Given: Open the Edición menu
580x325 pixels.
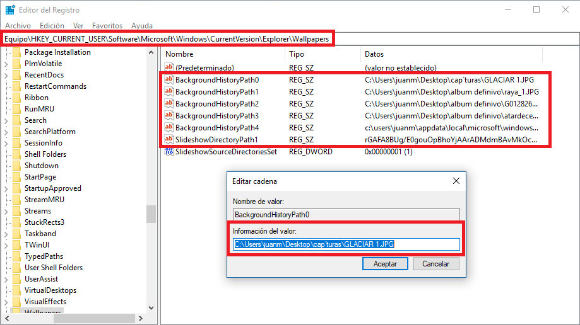Looking at the screenshot, I should 52,25.
